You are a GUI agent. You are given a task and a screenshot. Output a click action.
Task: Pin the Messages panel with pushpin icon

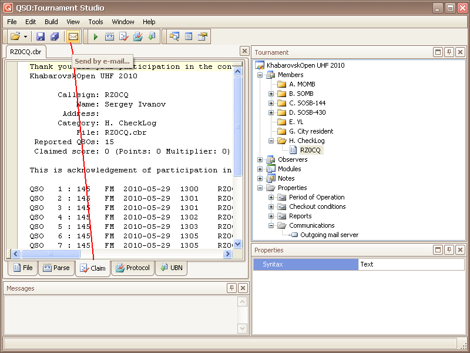click(x=231, y=288)
